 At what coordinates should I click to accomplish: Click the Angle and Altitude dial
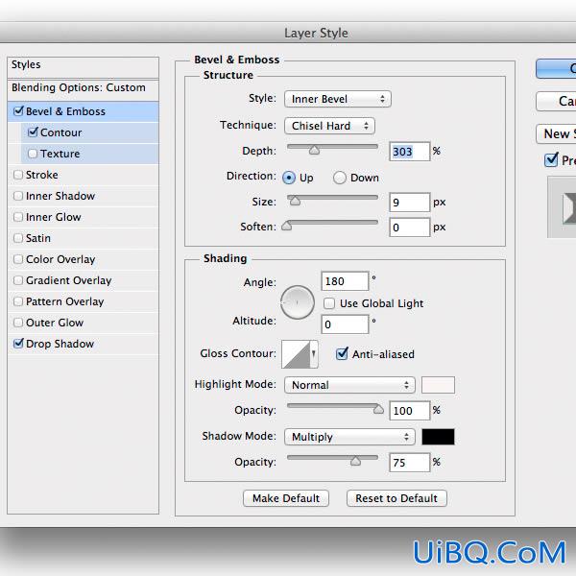click(298, 302)
